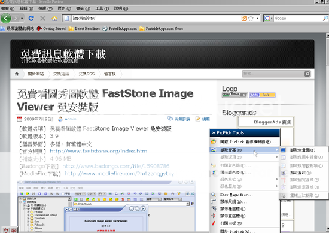Click the URL address field

(156, 19)
